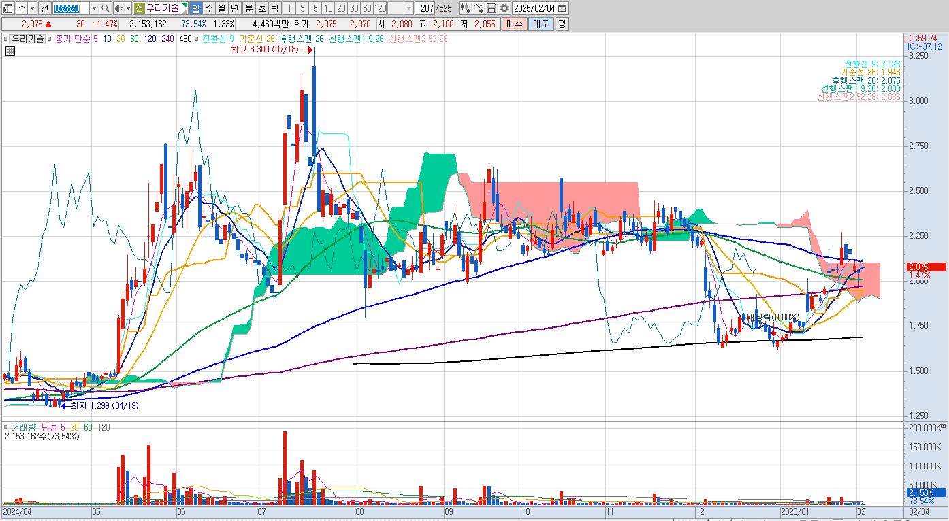Screen dimensions: 949x521
Task: Click the 207 bar count input field
Action: (x=424, y=8)
